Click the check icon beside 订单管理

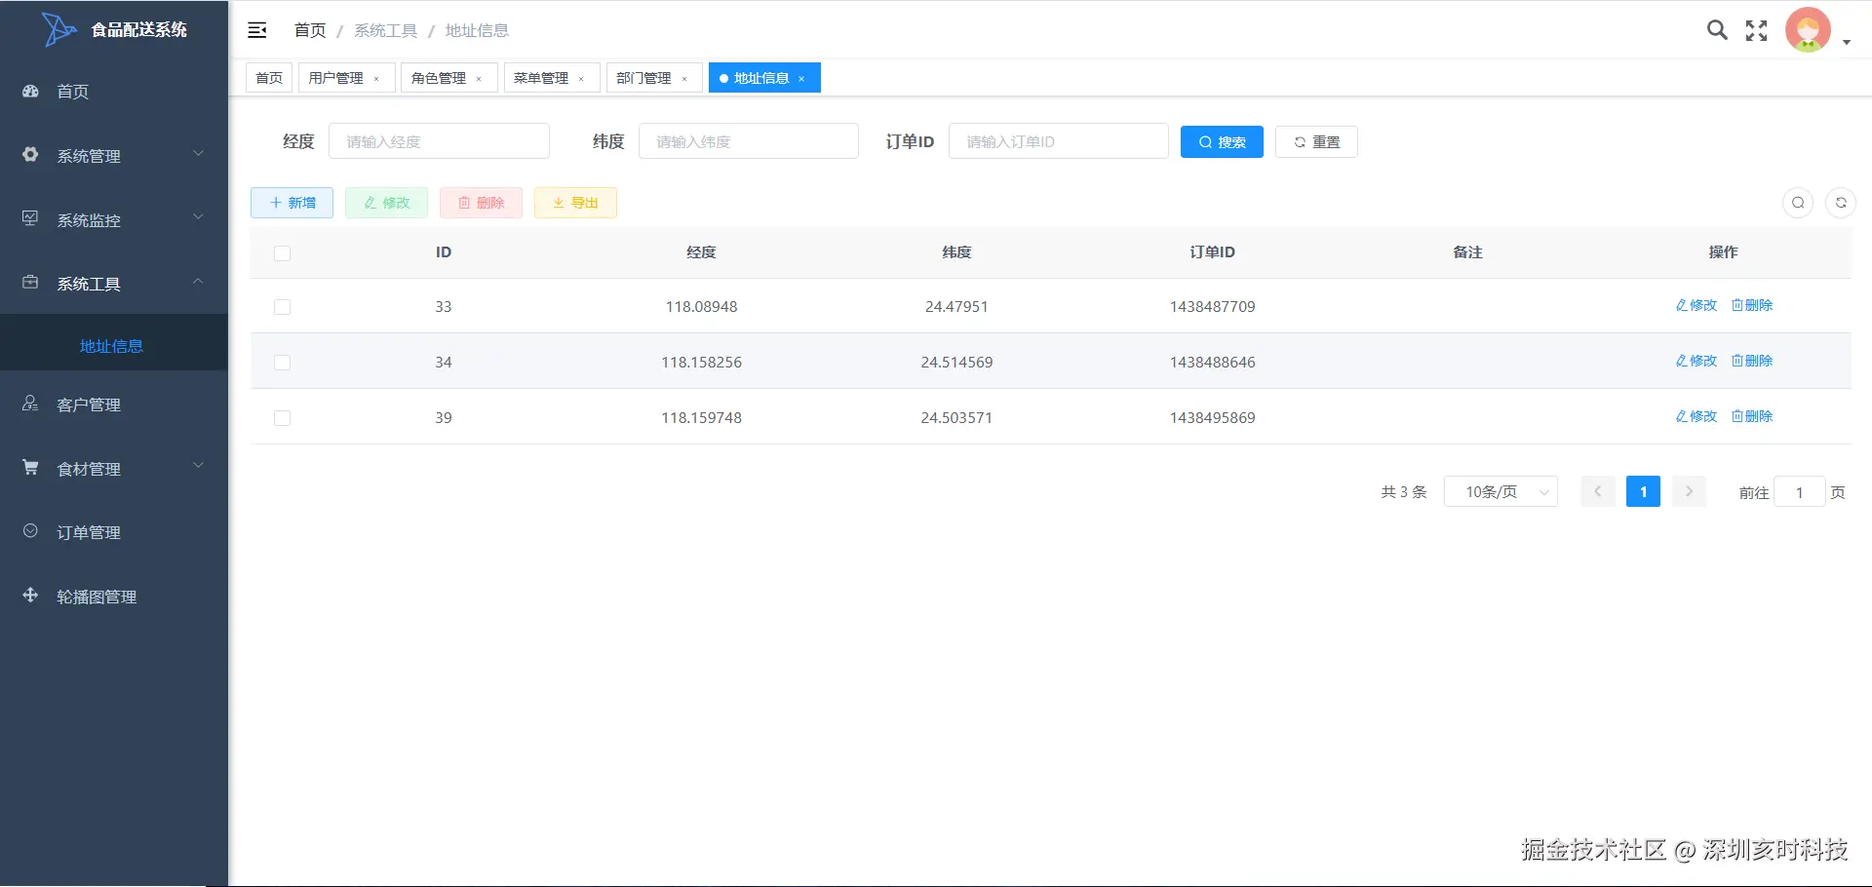(30, 531)
